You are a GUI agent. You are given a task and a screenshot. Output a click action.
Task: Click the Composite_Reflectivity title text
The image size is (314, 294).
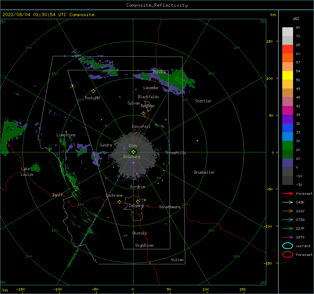pos(157,5)
